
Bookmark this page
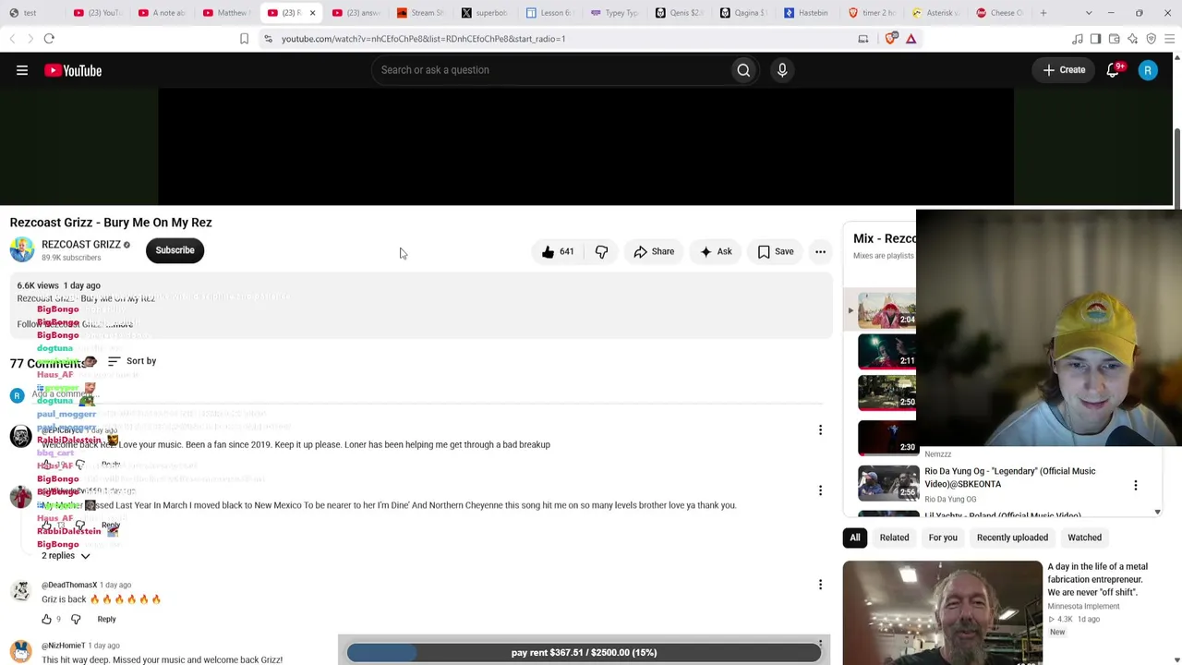[244, 39]
